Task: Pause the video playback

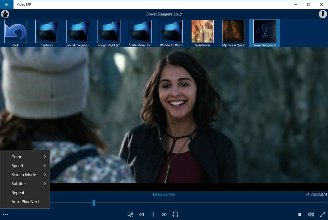Action: click(x=153, y=214)
